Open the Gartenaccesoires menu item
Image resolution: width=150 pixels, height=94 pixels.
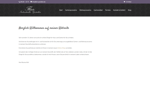(71, 10)
